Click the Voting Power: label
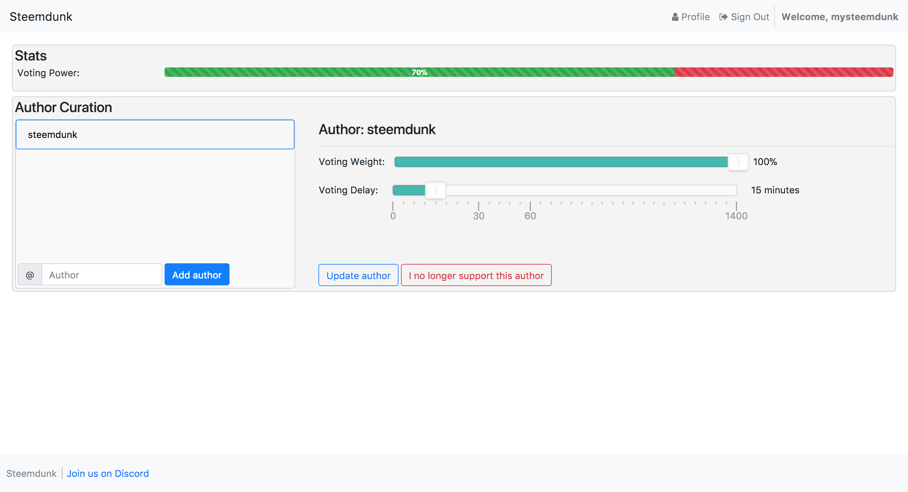This screenshot has height=492, width=908. (48, 73)
